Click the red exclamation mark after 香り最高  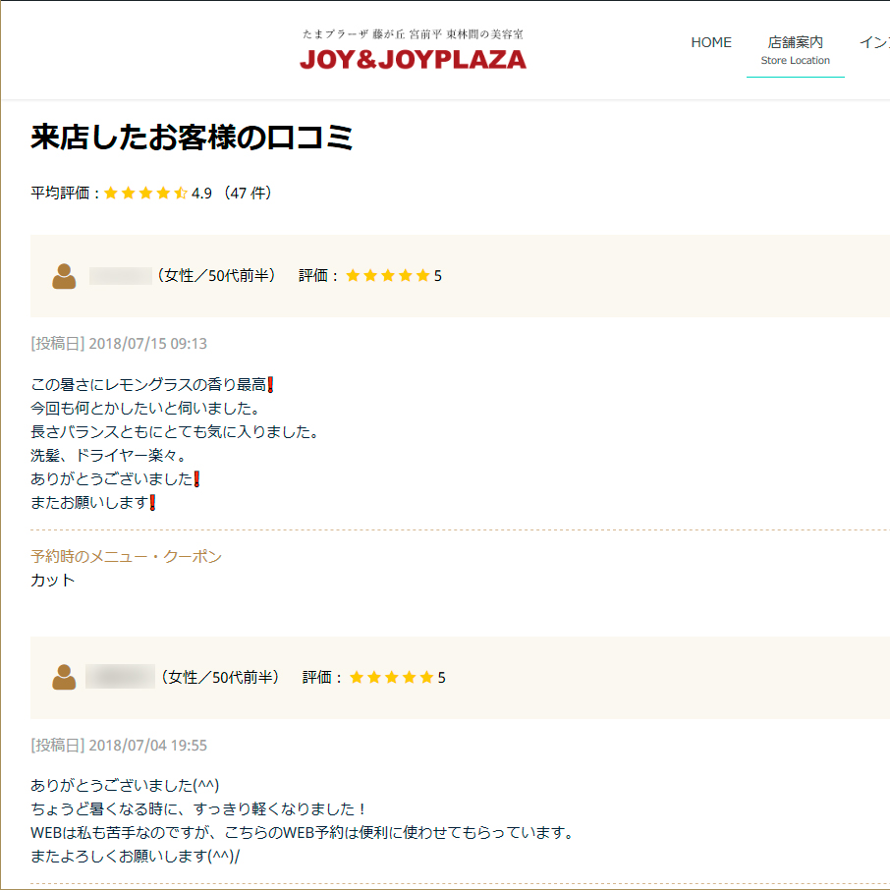[270, 384]
